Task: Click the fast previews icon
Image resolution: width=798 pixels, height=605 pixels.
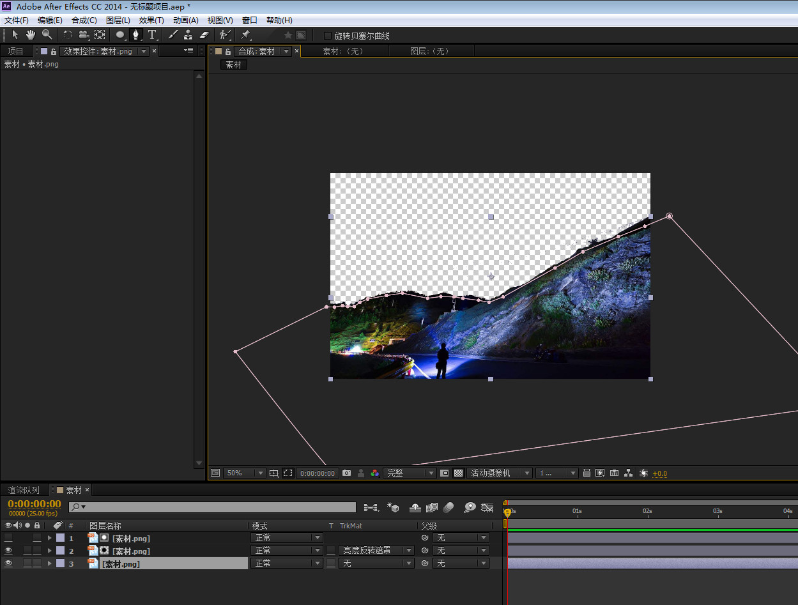Action: coord(600,473)
